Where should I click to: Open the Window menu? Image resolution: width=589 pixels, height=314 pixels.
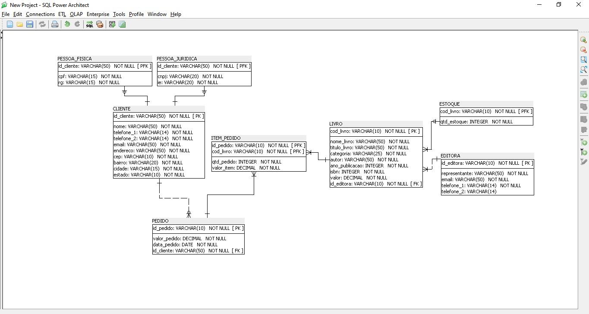[x=157, y=14]
